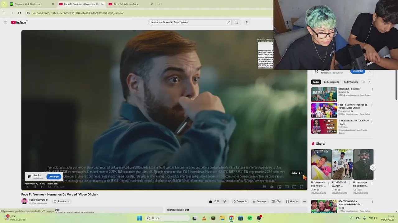Open the No duermes esa noche short
This screenshot has width=398, height=223.
point(321,164)
